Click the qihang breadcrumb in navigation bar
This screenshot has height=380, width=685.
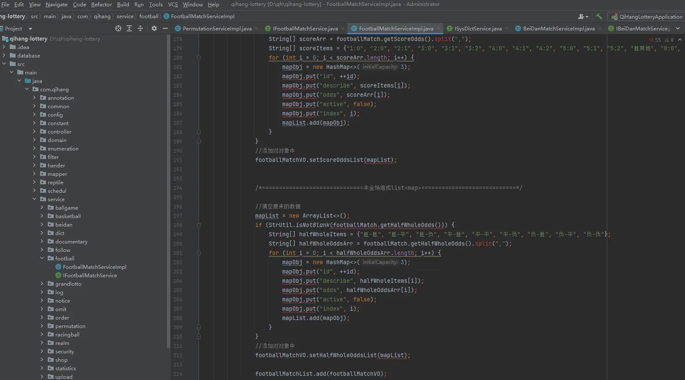(102, 16)
